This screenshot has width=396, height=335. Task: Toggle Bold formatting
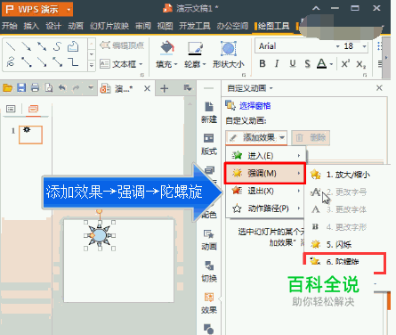[263, 63]
